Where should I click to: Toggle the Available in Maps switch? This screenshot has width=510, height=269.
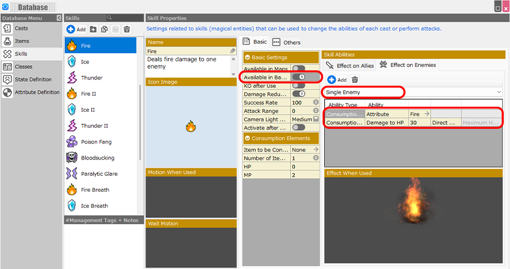(298, 69)
